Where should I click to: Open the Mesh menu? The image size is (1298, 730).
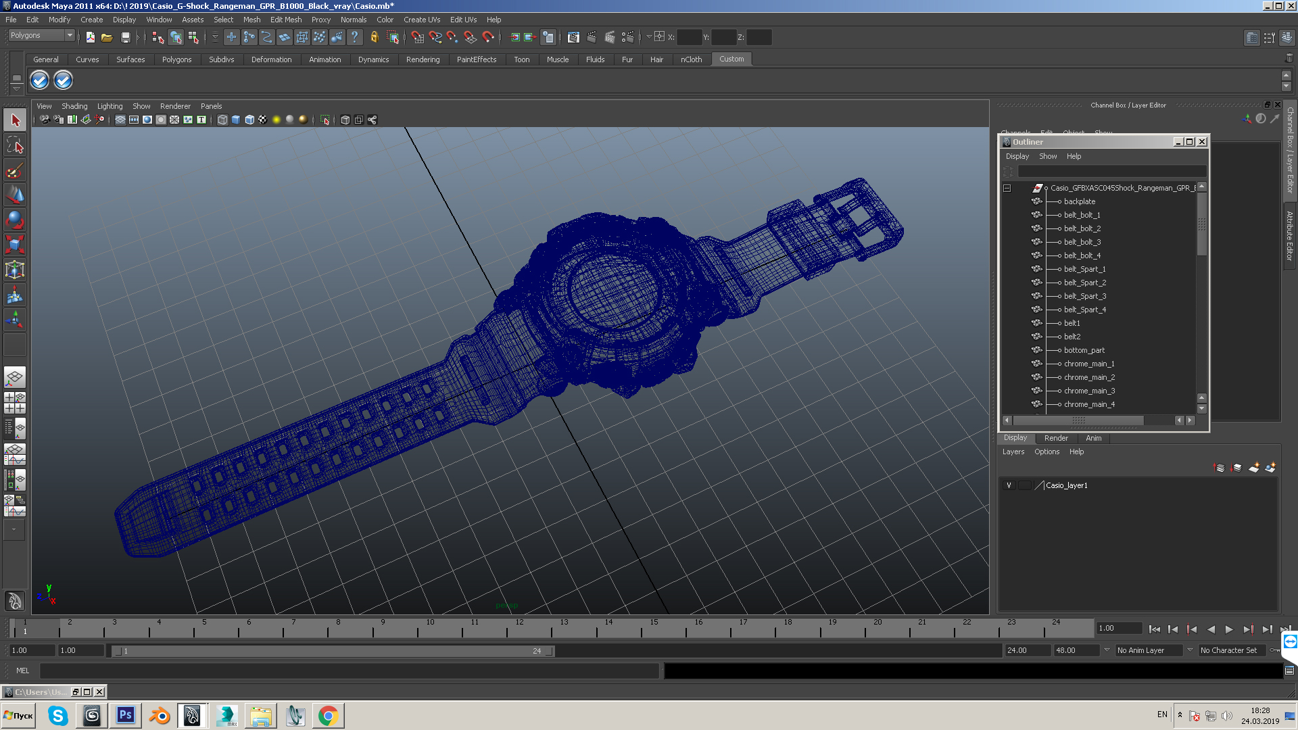pos(252,20)
